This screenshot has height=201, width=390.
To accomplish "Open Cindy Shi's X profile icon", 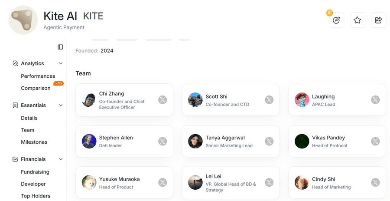I will pyautogui.click(x=375, y=182).
